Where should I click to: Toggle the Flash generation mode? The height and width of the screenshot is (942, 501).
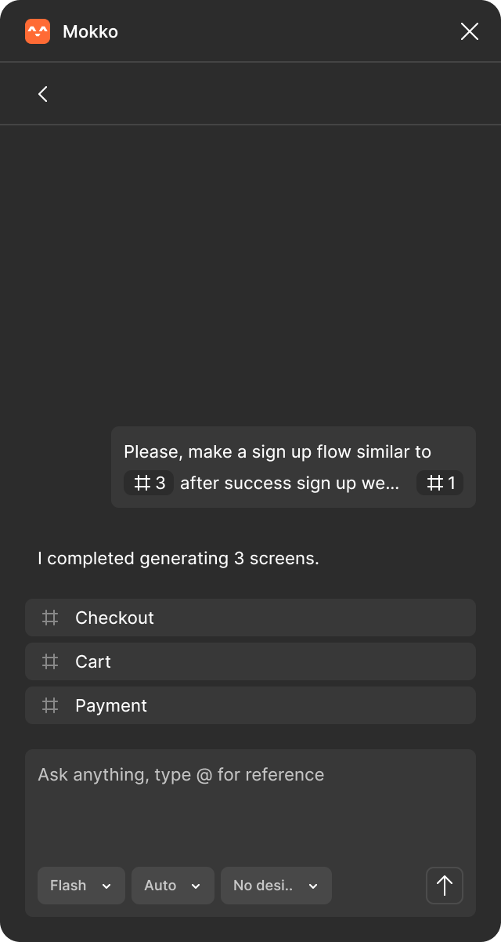67,886
